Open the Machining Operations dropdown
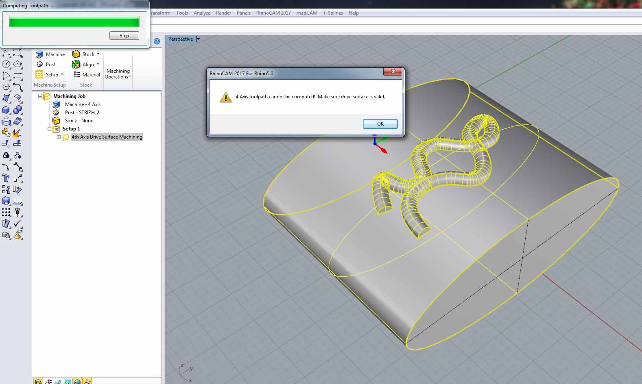The height and width of the screenshot is (384, 642). 118,74
